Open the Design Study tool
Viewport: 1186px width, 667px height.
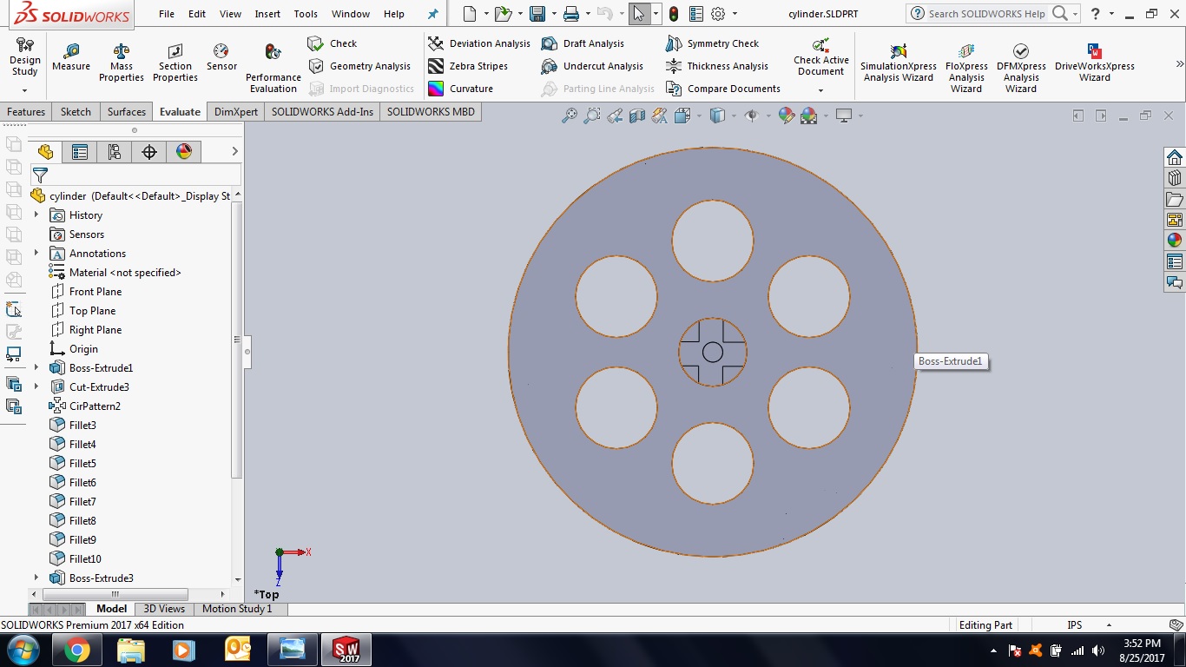click(24, 57)
